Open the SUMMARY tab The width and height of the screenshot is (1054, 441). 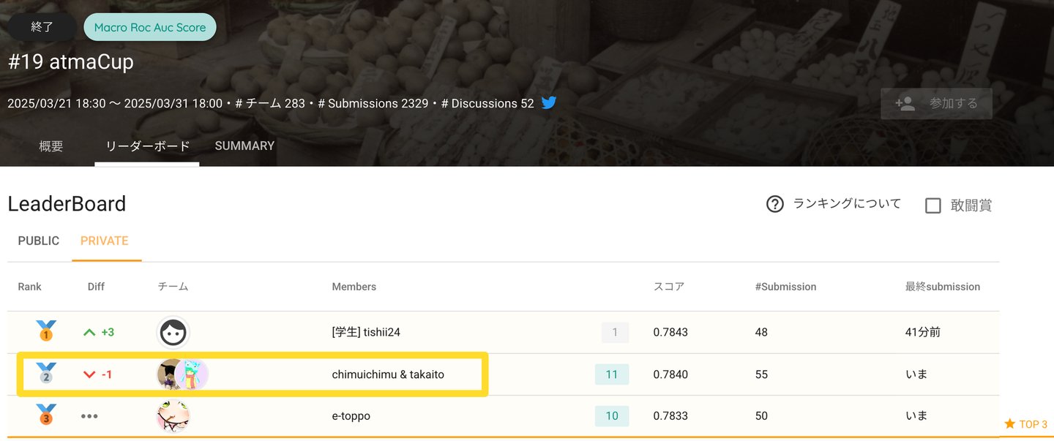244,146
